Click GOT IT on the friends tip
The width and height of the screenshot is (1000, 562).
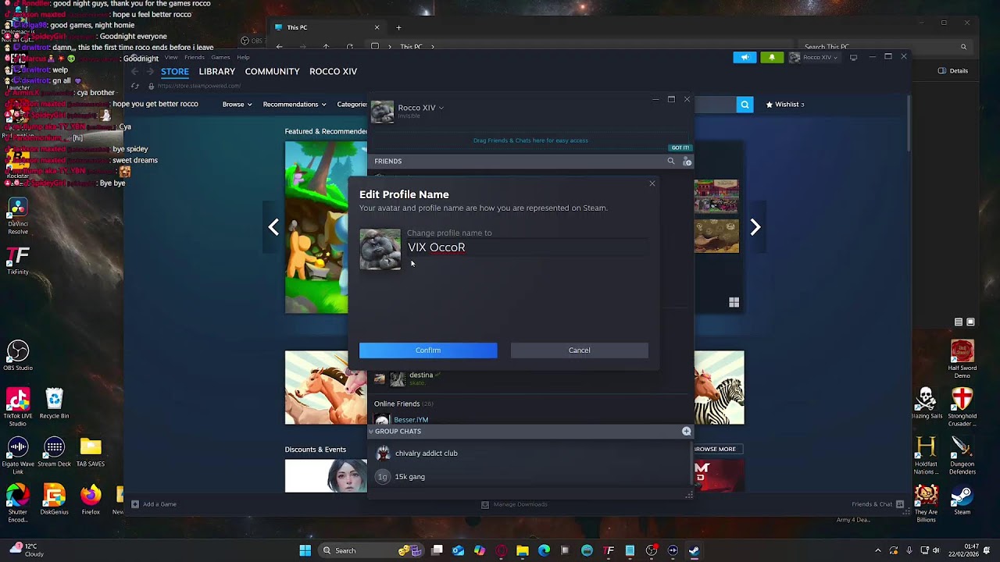[680, 148]
